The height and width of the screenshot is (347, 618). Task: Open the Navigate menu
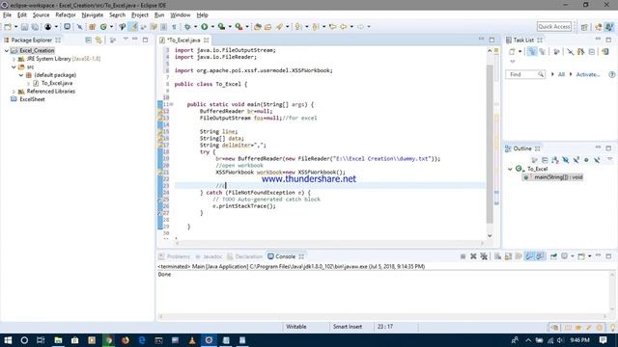click(93, 15)
